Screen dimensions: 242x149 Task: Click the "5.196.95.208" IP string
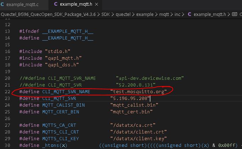[x=130, y=99]
